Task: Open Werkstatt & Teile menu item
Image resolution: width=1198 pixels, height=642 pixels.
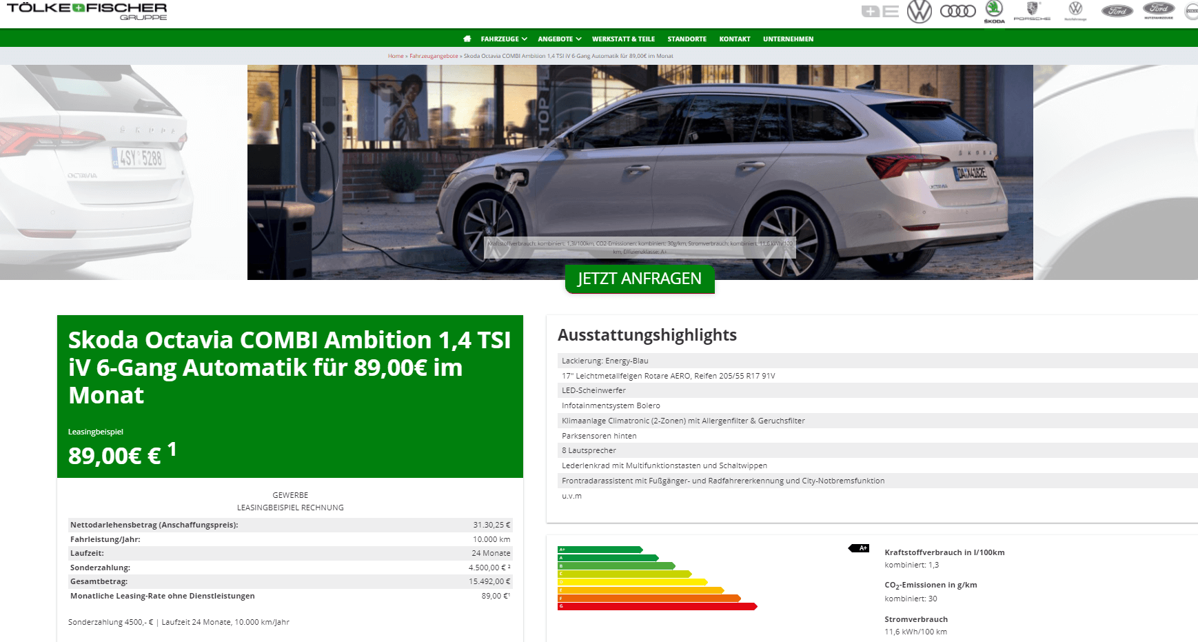Action: (623, 39)
